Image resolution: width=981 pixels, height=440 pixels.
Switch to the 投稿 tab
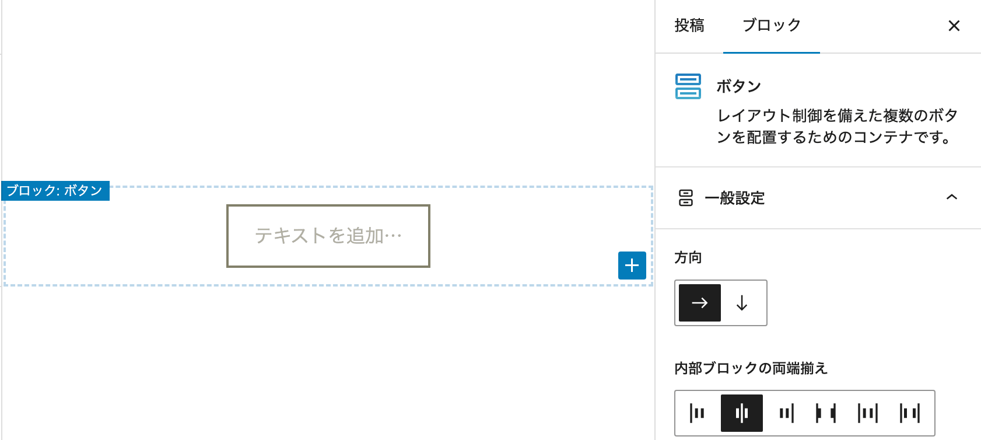[689, 26]
